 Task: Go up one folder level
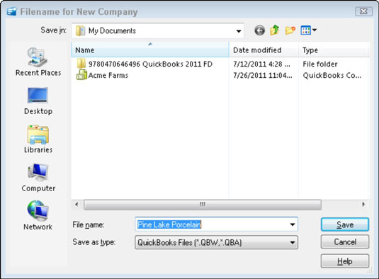pyautogui.click(x=275, y=30)
